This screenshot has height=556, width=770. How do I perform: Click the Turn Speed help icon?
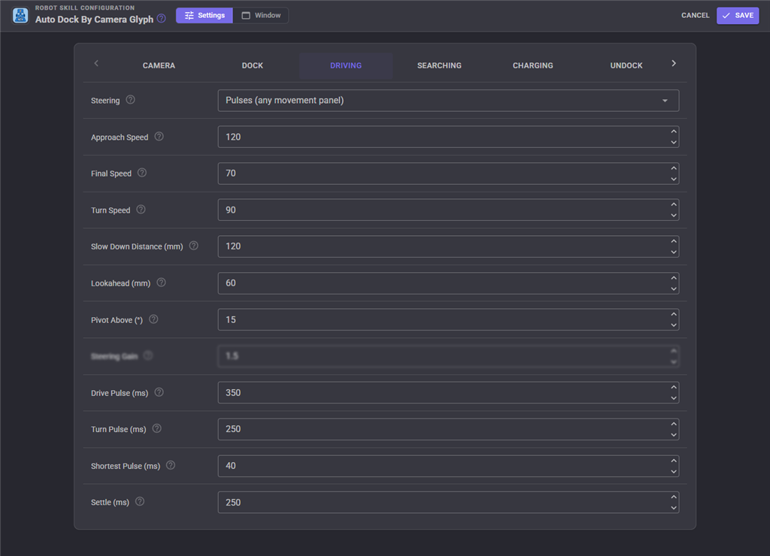coord(141,210)
